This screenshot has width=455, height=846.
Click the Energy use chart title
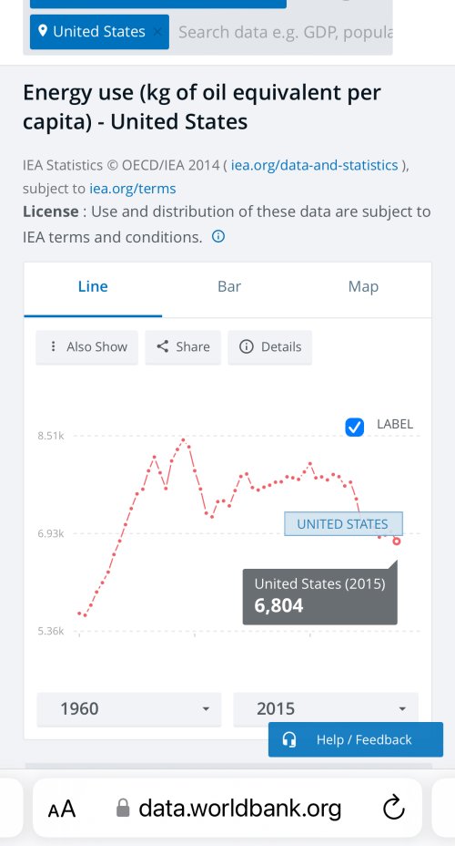pyautogui.click(x=202, y=107)
